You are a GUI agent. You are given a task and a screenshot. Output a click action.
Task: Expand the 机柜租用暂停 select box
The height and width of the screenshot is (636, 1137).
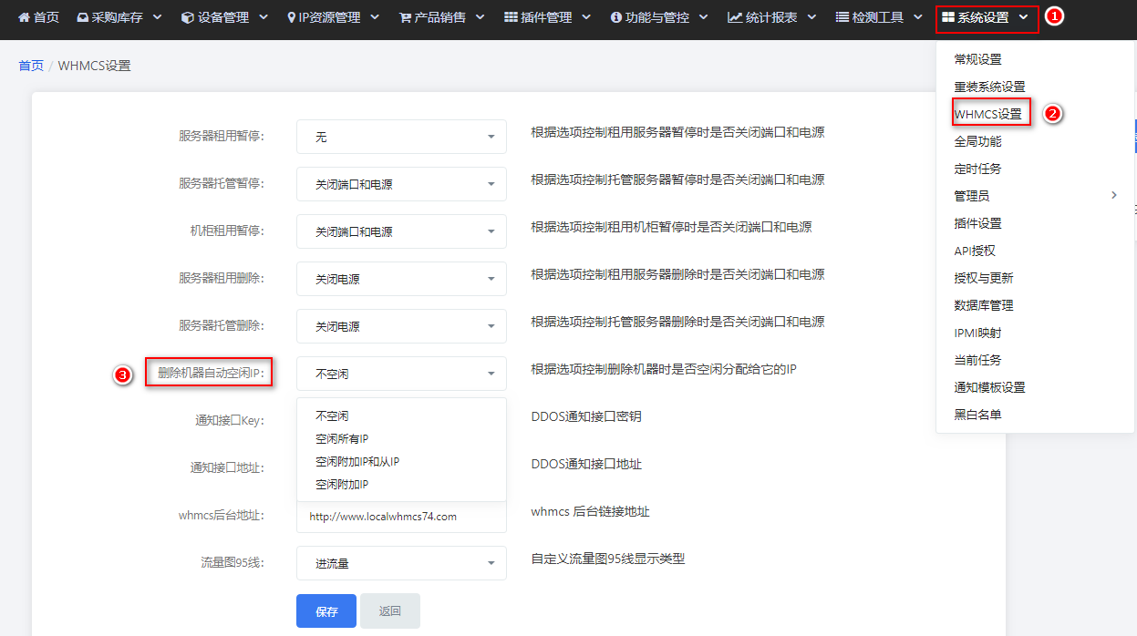tap(401, 231)
